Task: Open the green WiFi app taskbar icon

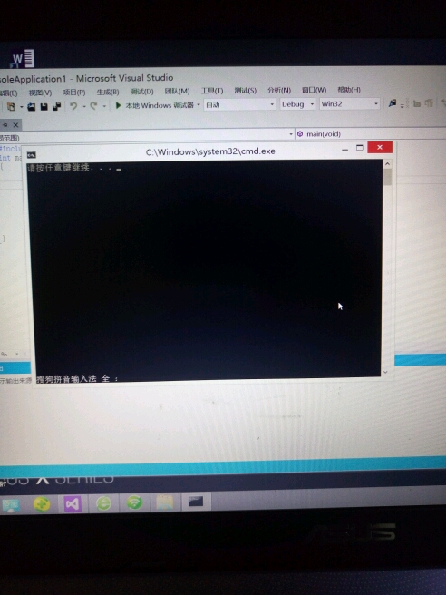Action: [x=135, y=502]
